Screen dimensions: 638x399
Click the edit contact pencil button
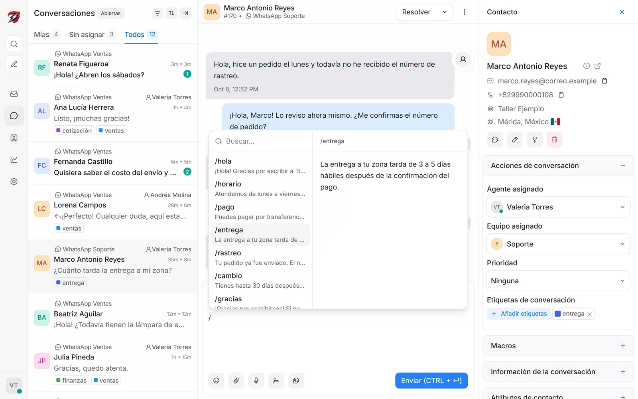(x=515, y=140)
